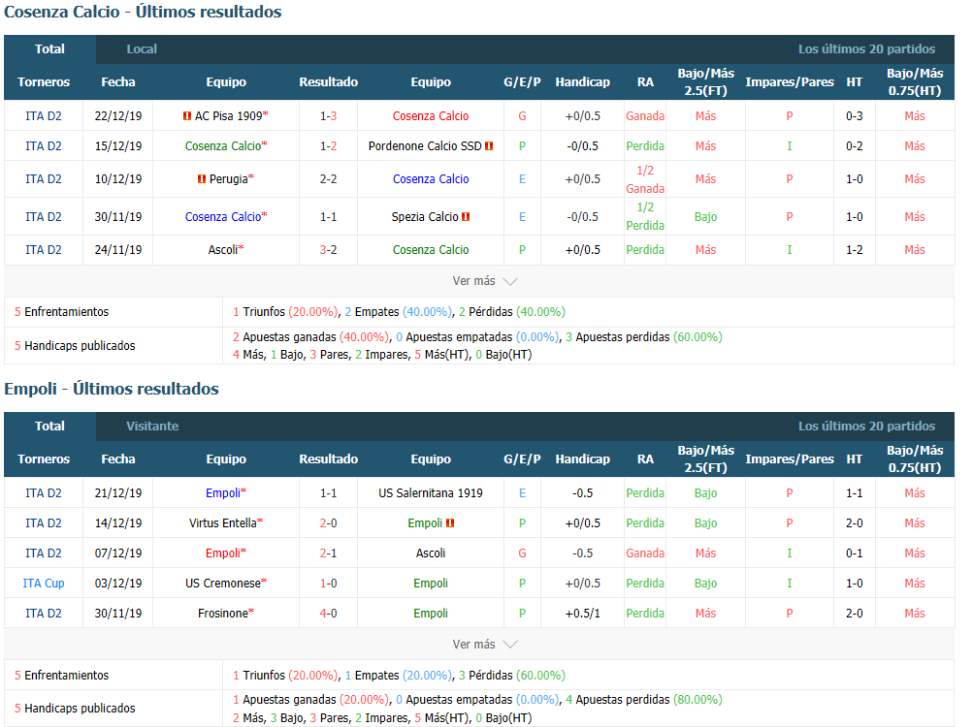Open 'Los últimos 20 partidos' in Cosenza table
Screen dimensions: 973x727
point(866,49)
